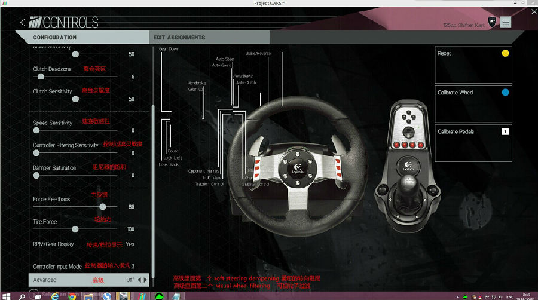538x300 pixels.
Task: Open taskbar search magnifier
Action: (22, 296)
